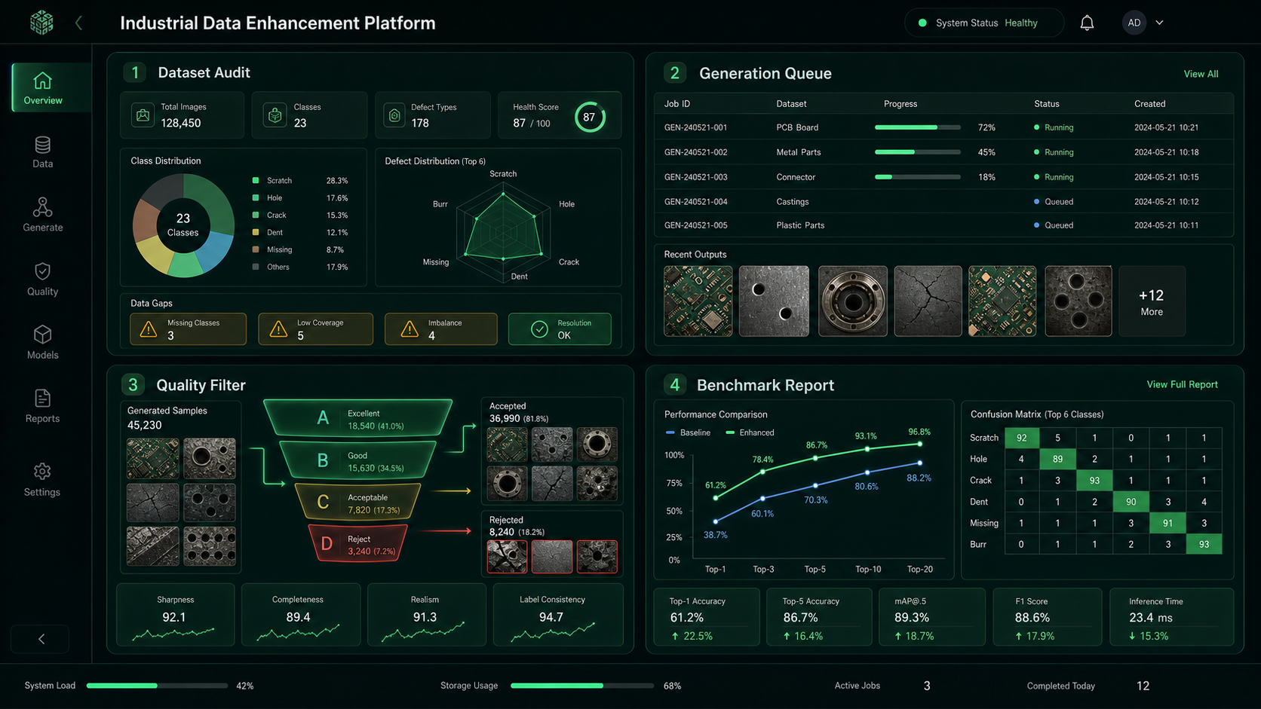
Task: Open the Models sidebar section
Action: [x=43, y=343]
